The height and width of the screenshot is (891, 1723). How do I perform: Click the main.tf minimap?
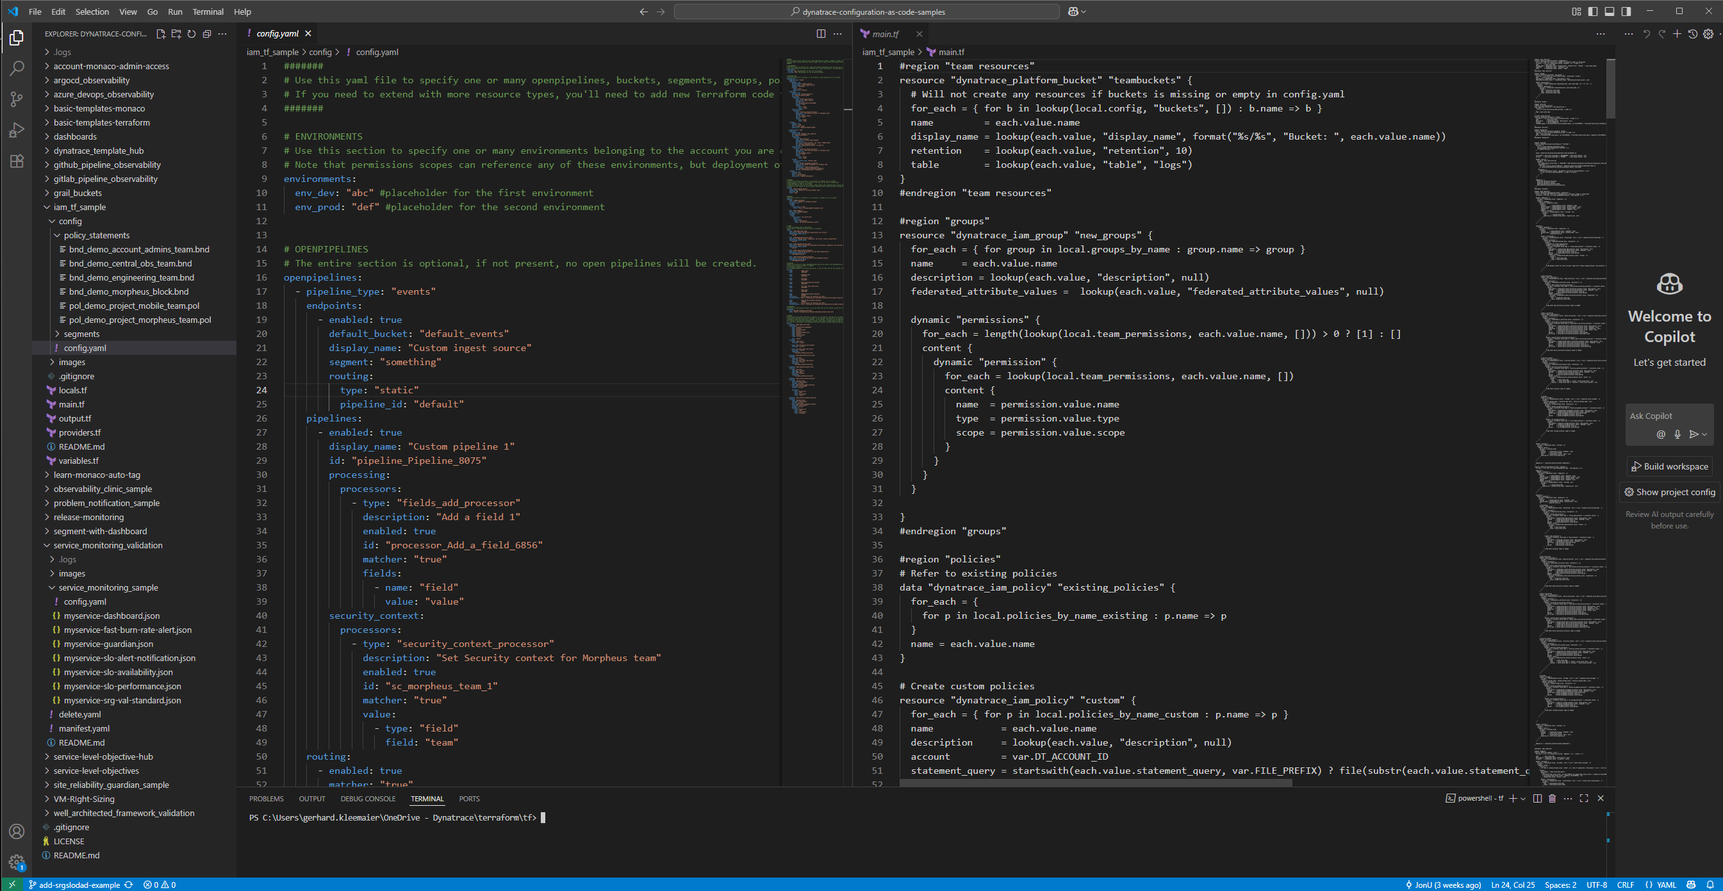1570,421
